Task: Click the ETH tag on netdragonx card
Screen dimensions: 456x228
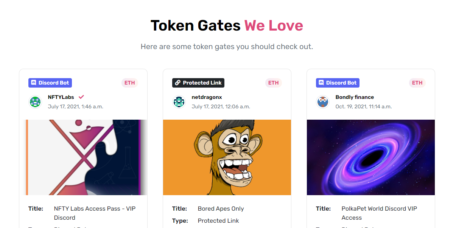Action: pos(274,83)
